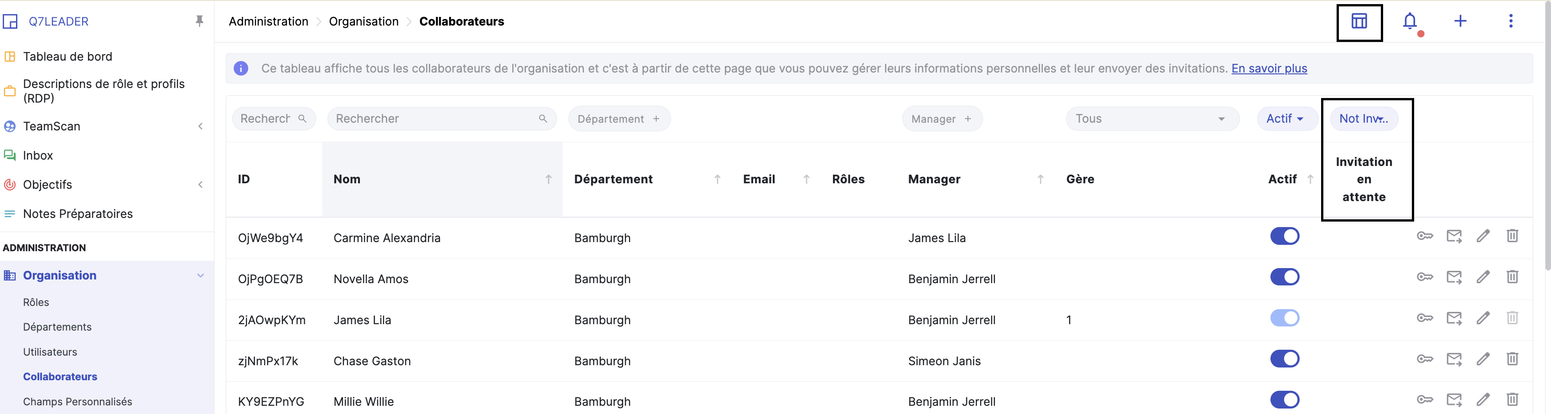1551x414 pixels.
Task: Delete Chase Gaston using trash icon
Action: pos(1512,359)
